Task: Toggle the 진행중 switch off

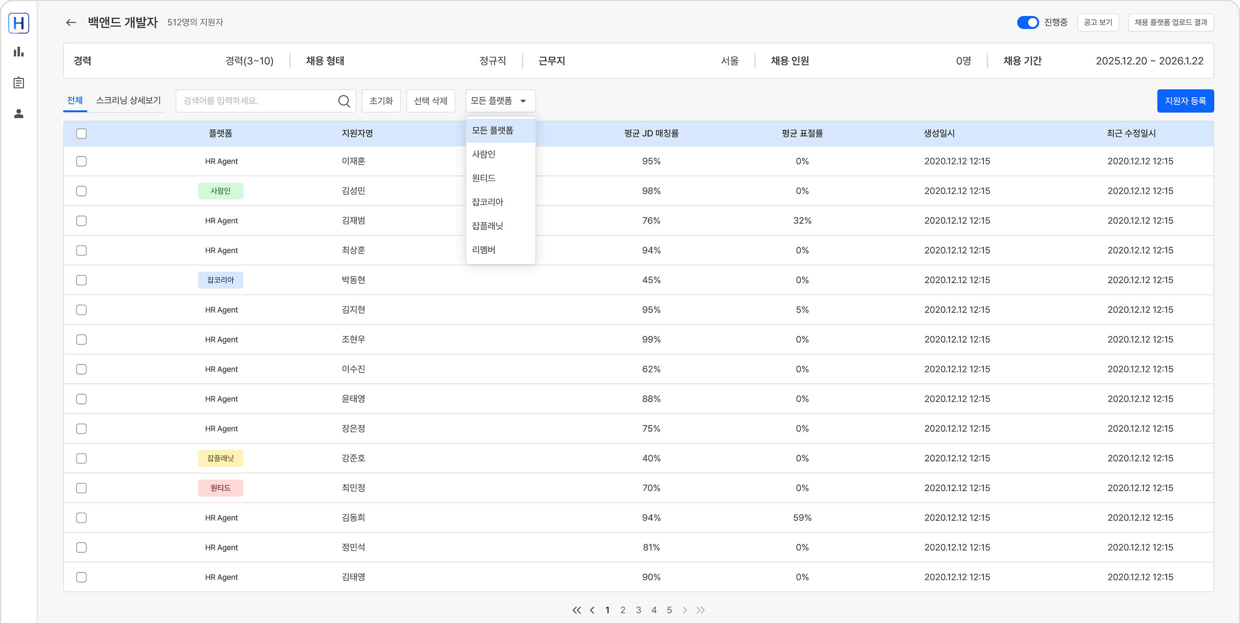Action: pyautogui.click(x=1027, y=22)
